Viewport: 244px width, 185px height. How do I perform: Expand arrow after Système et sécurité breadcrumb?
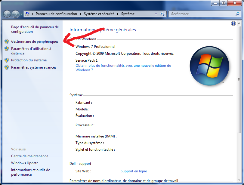point(118,14)
